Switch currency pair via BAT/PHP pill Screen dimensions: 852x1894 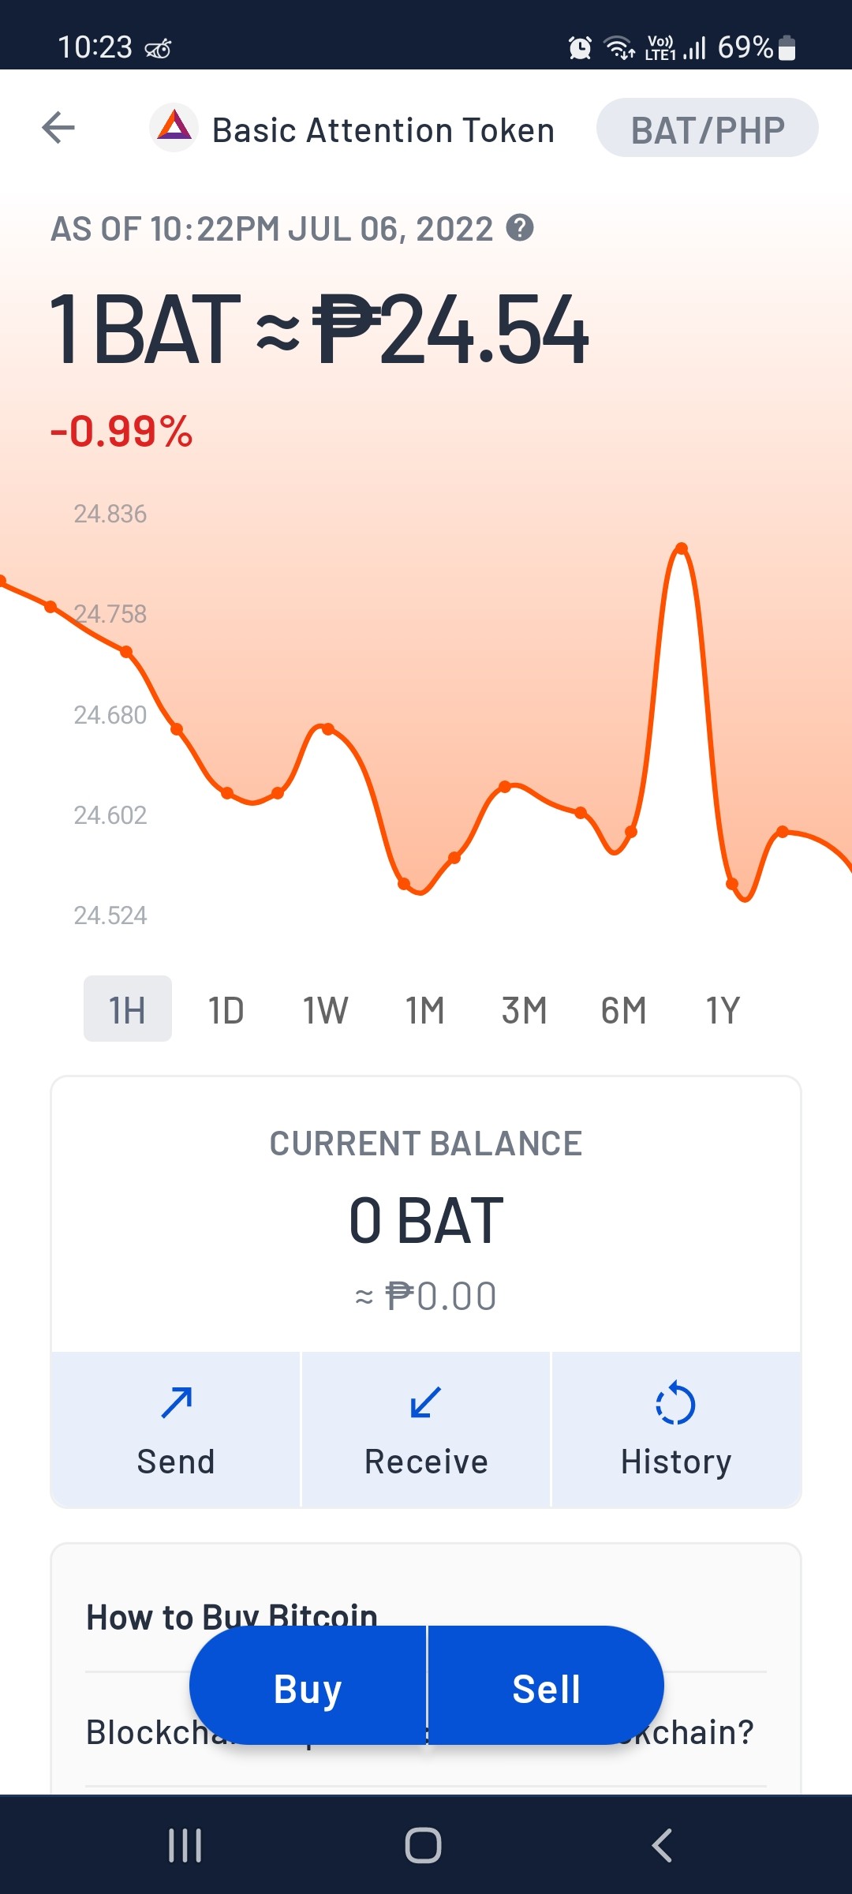[x=708, y=128]
